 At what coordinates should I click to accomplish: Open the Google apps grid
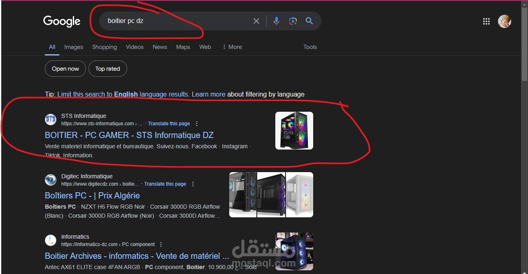(486, 21)
